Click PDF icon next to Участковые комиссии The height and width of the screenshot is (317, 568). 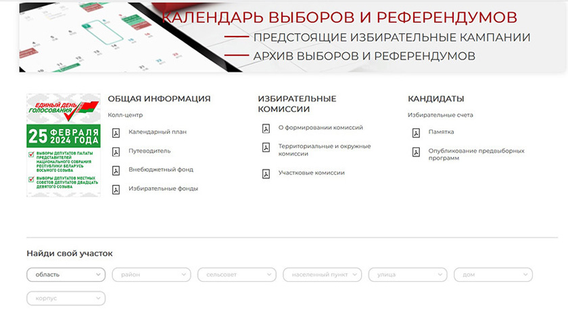[266, 174]
